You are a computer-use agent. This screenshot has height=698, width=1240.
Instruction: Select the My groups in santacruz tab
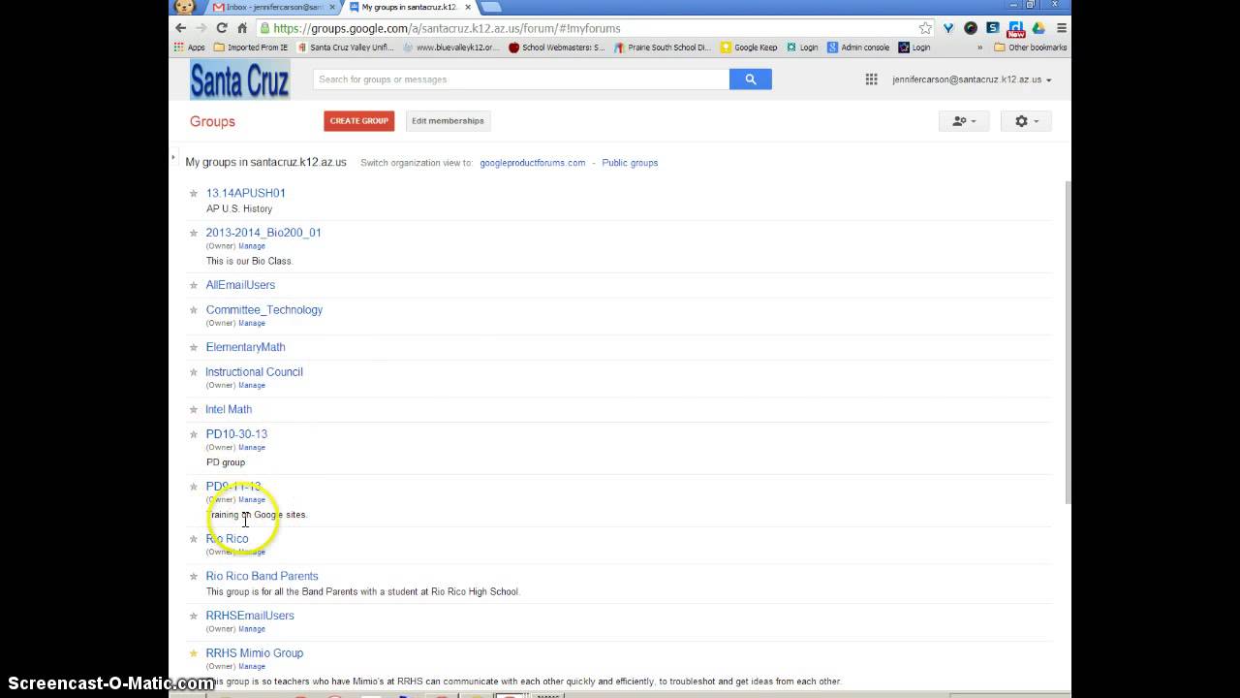pos(408,7)
